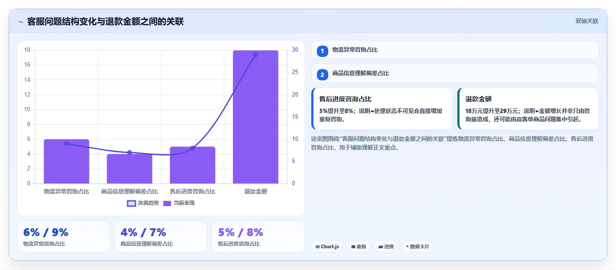Viewport: 616px width, 270px height.
Task: Click the 6% / 9% stat card
Action: coord(63,237)
